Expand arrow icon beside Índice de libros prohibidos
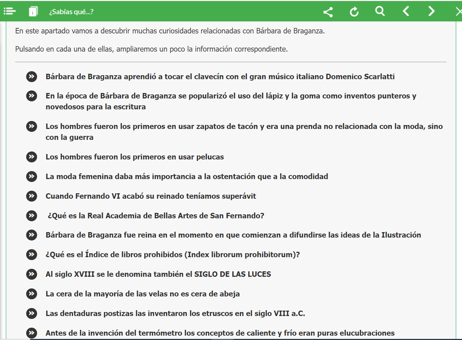The image size is (462, 340). 32,255
